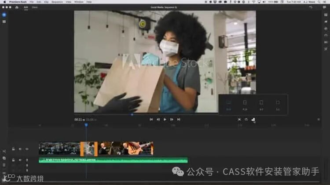Toggle fullscreen preview icon

tap(239, 120)
